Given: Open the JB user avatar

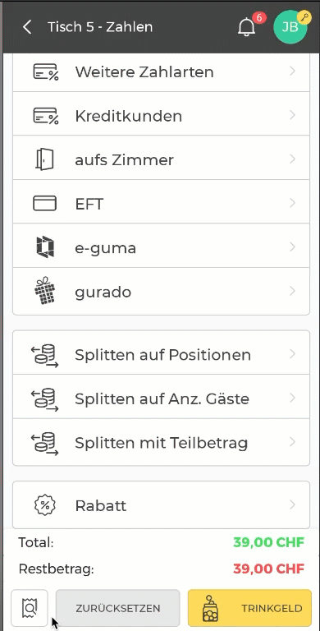Looking at the screenshot, I should click(290, 27).
